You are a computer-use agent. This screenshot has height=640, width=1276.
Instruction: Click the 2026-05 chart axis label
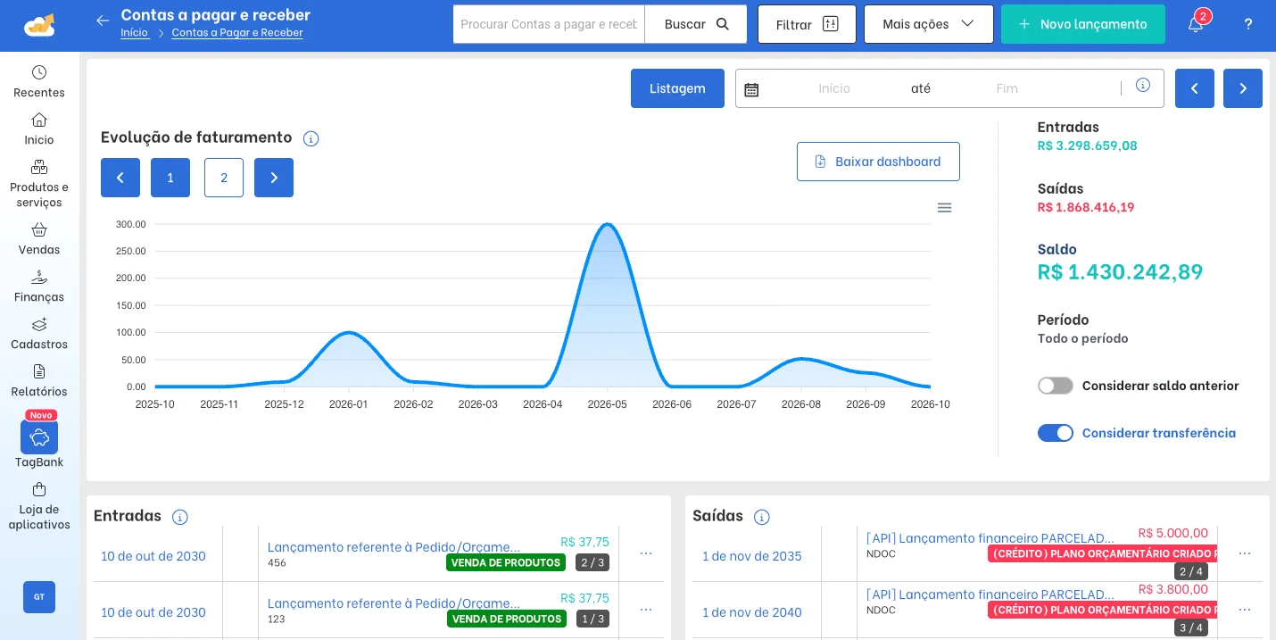coord(607,404)
